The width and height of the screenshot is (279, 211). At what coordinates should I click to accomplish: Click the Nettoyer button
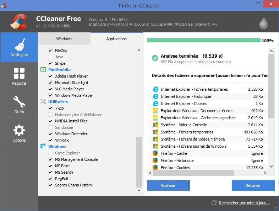tap(253, 185)
